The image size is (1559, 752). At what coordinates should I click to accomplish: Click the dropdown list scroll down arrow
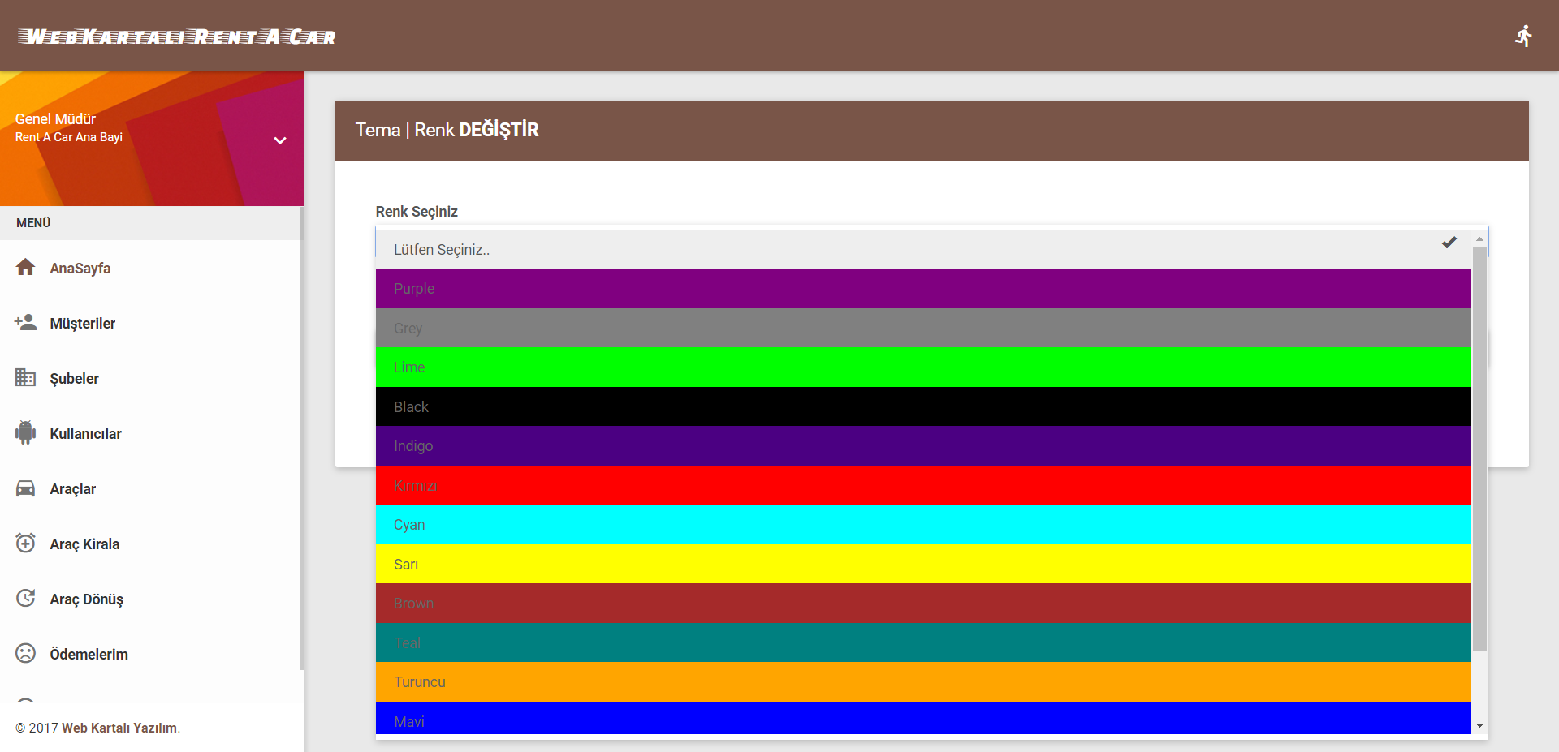tap(1479, 726)
